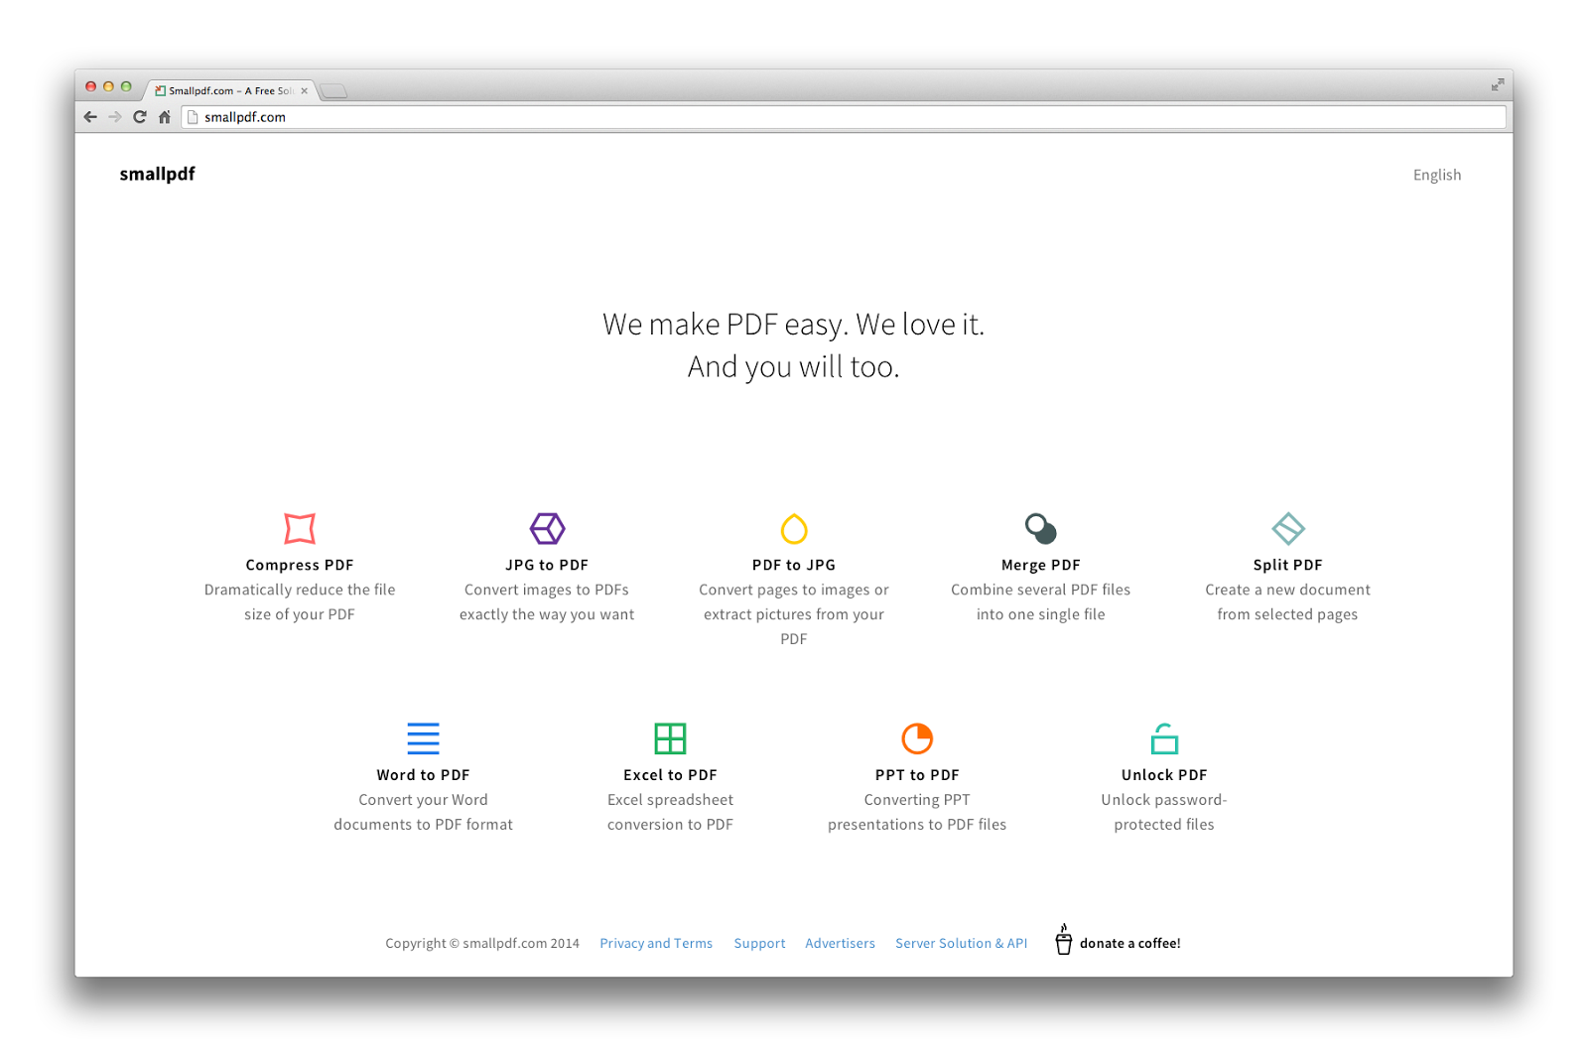Image resolution: width=1588 pixels, height=1059 pixels.
Task: Click the Compress PDF star icon
Action: (x=300, y=528)
